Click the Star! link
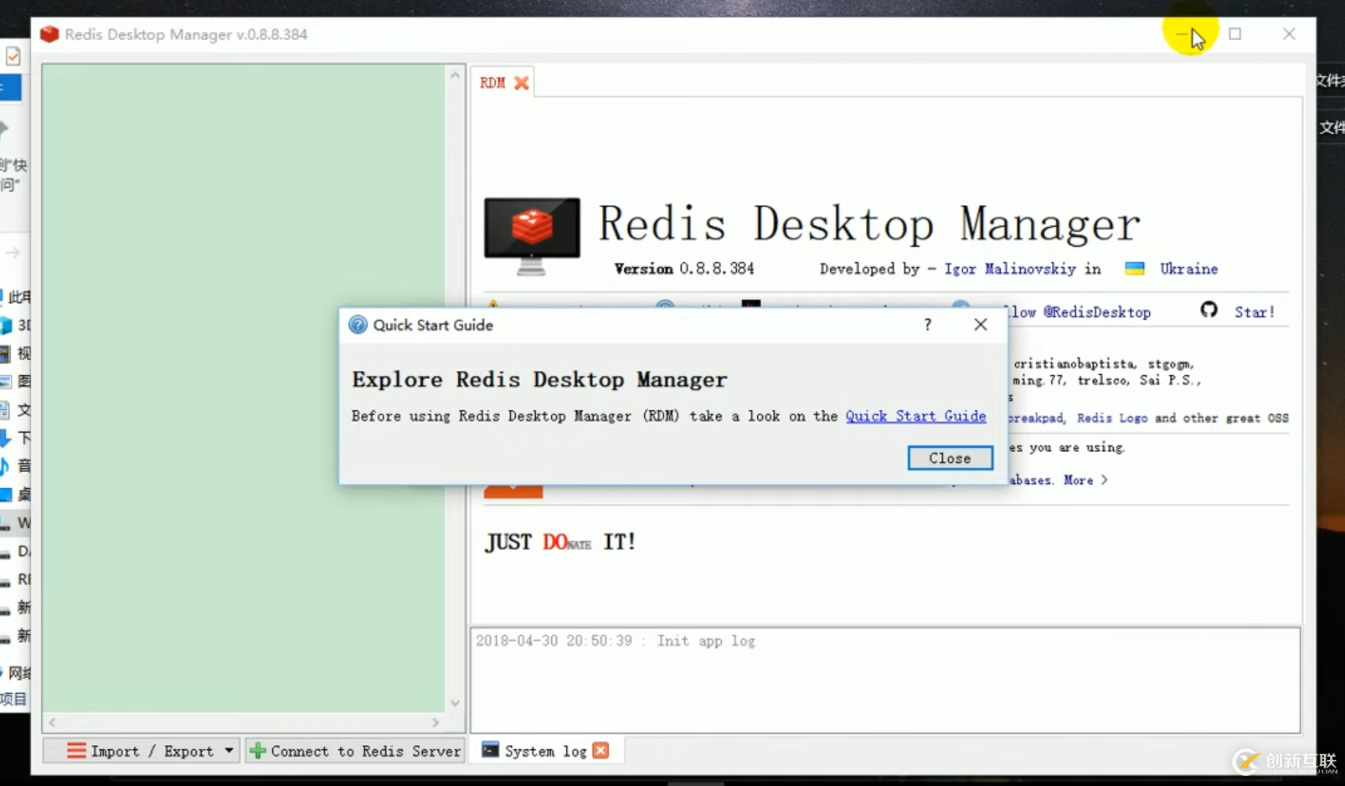This screenshot has width=1345, height=786. coord(1254,312)
